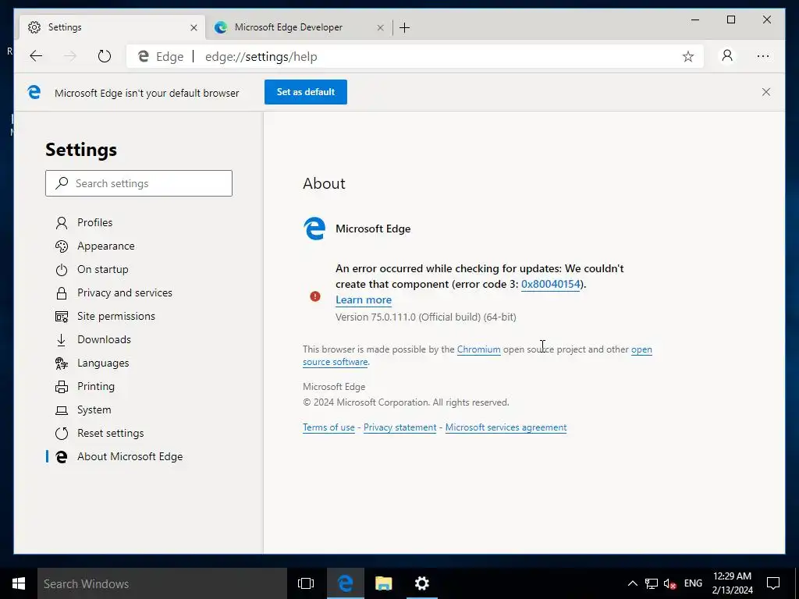Image resolution: width=799 pixels, height=599 pixels.
Task: Click the Edge logo in About section
Action: click(x=314, y=229)
